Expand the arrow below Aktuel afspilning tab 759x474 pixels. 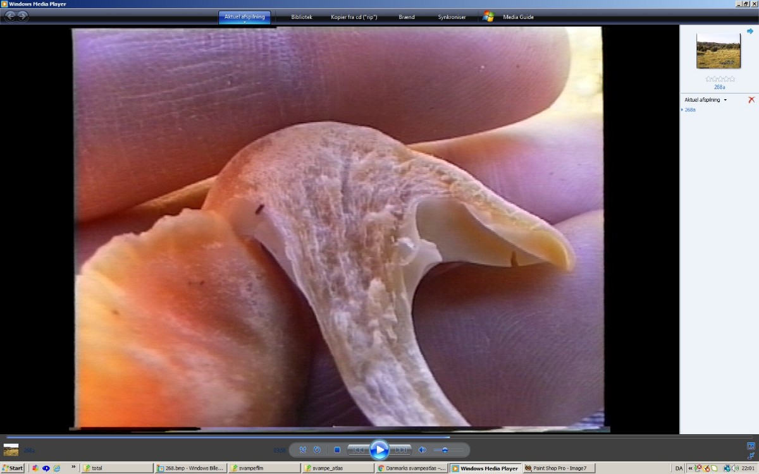(x=245, y=22)
